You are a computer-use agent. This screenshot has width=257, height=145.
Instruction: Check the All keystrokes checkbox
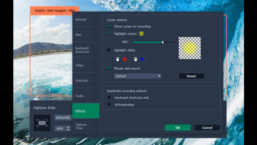[109, 104]
